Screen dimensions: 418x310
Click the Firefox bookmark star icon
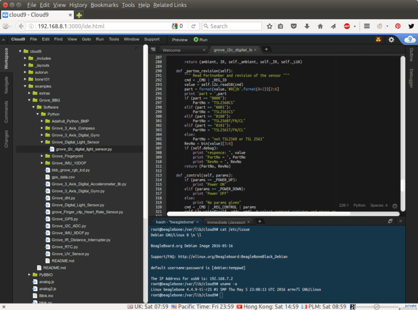coord(269,26)
